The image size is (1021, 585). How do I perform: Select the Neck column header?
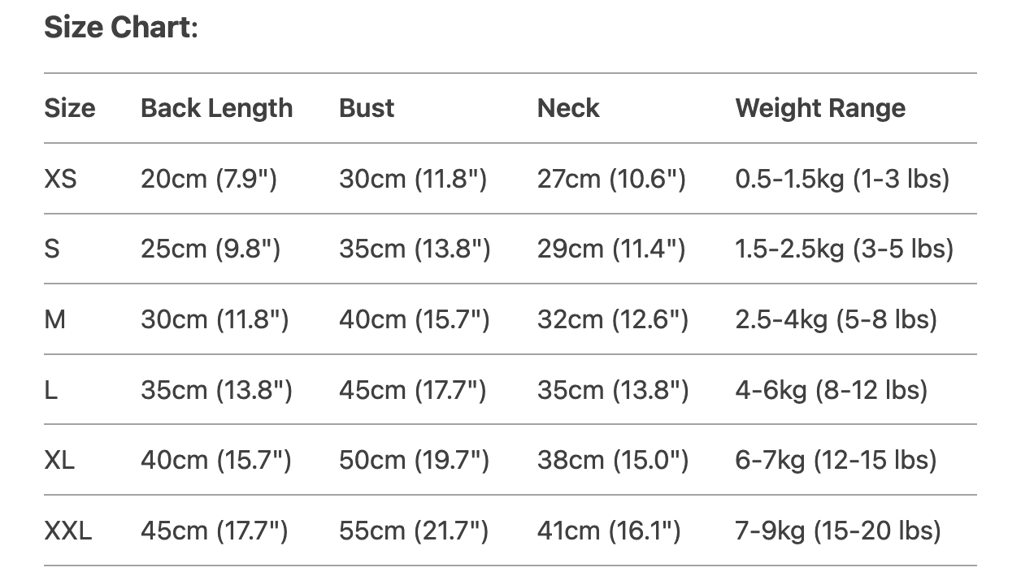[568, 108]
